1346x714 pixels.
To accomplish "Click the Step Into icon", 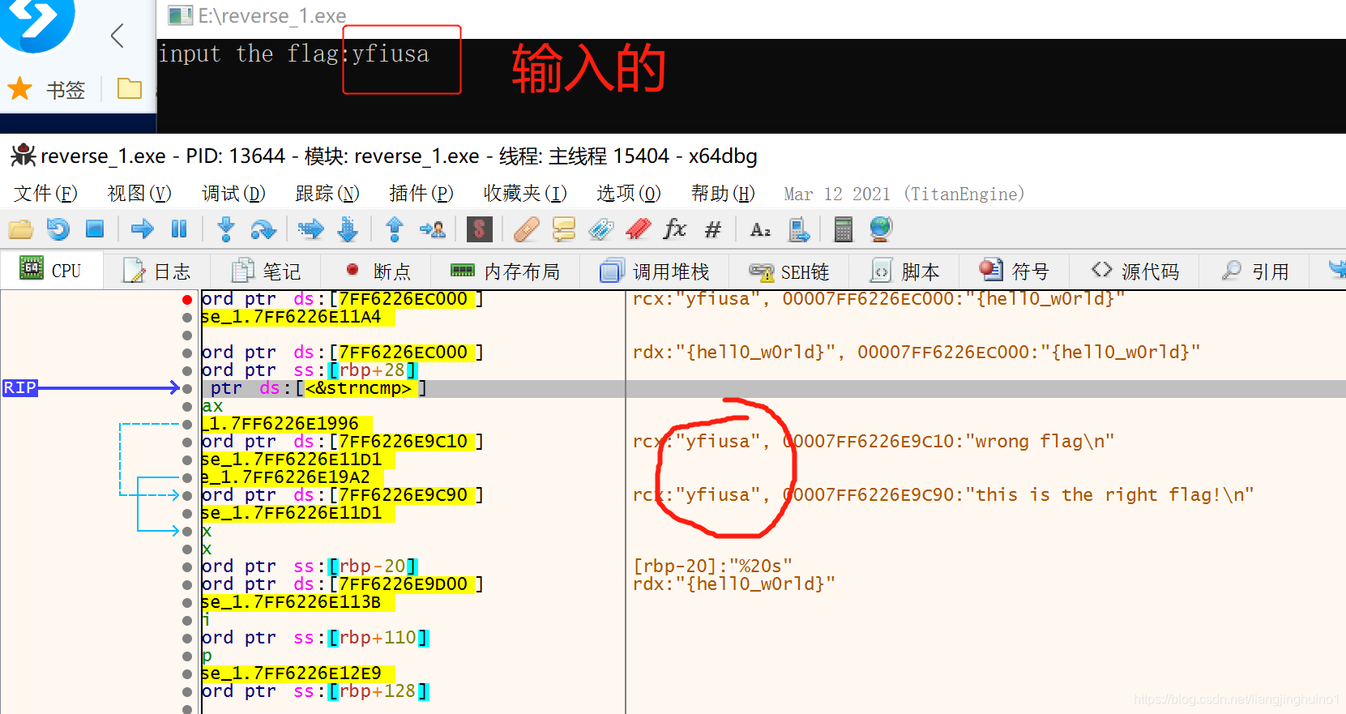I will click(x=226, y=229).
